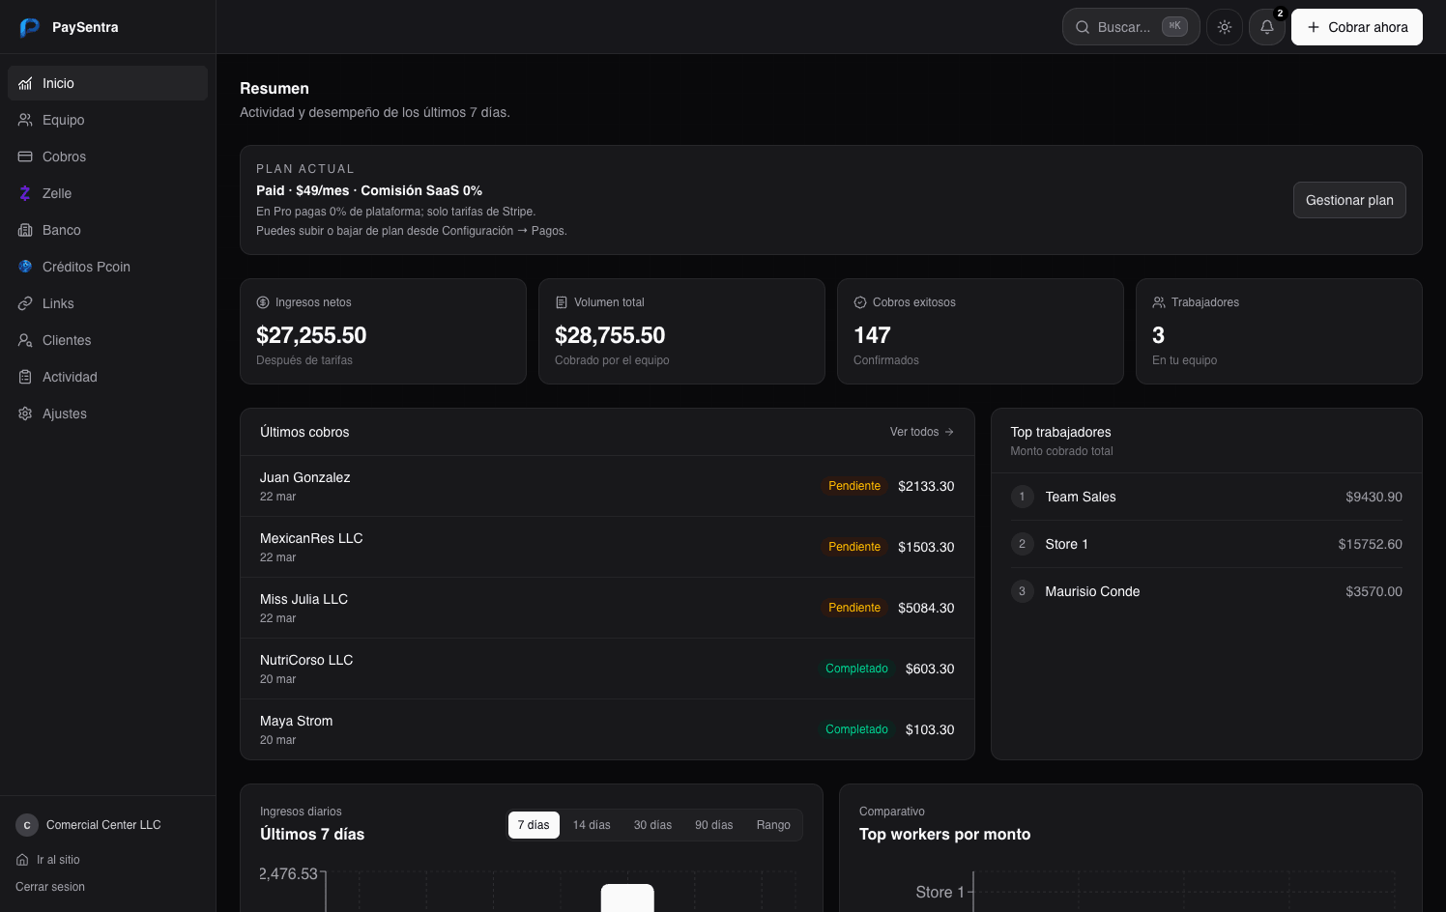The image size is (1446, 912).
Task: Open Banco from the sidebar
Action: [61, 230]
